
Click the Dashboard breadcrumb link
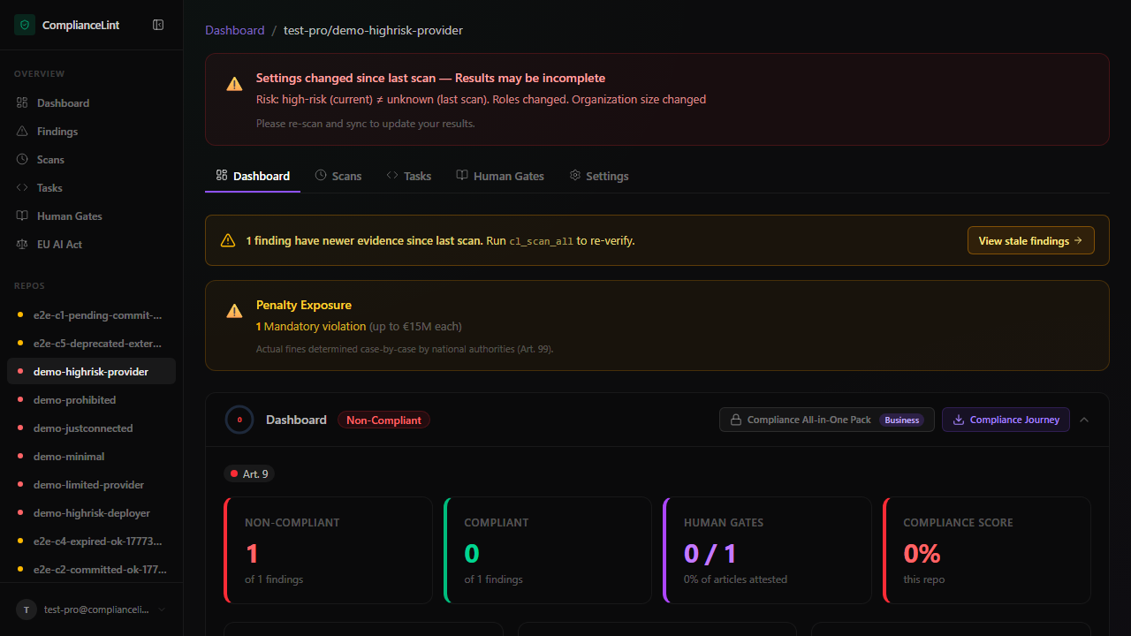[x=235, y=31]
